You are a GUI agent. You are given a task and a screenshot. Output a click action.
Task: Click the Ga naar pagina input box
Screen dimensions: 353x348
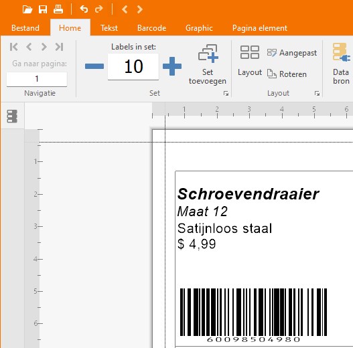point(37,79)
